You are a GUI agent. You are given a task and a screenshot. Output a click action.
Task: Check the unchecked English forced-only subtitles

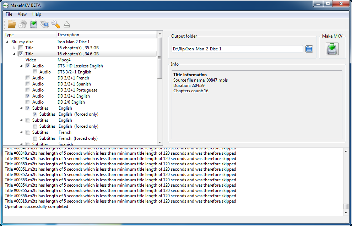click(x=35, y=126)
